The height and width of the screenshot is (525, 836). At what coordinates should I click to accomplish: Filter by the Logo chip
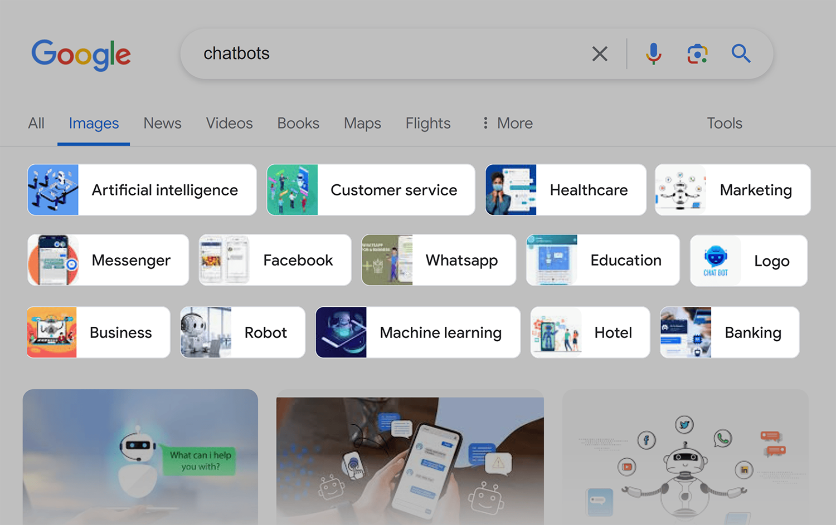pyautogui.click(x=748, y=261)
